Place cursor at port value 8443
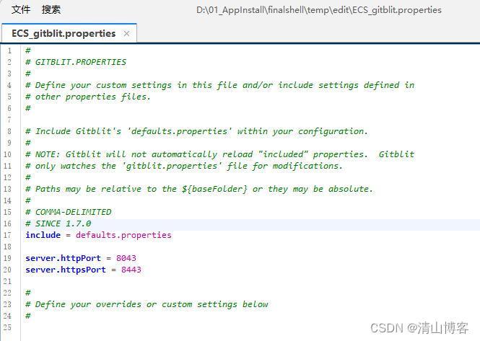The image size is (480, 341). click(131, 270)
